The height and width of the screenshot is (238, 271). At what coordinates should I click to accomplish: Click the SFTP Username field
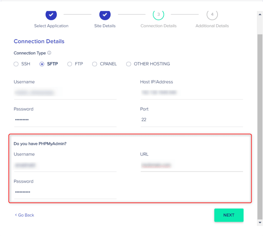click(x=65, y=93)
